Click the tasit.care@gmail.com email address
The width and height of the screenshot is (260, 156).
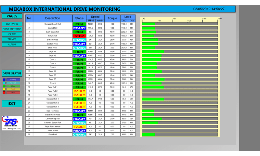[x=12, y=128]
